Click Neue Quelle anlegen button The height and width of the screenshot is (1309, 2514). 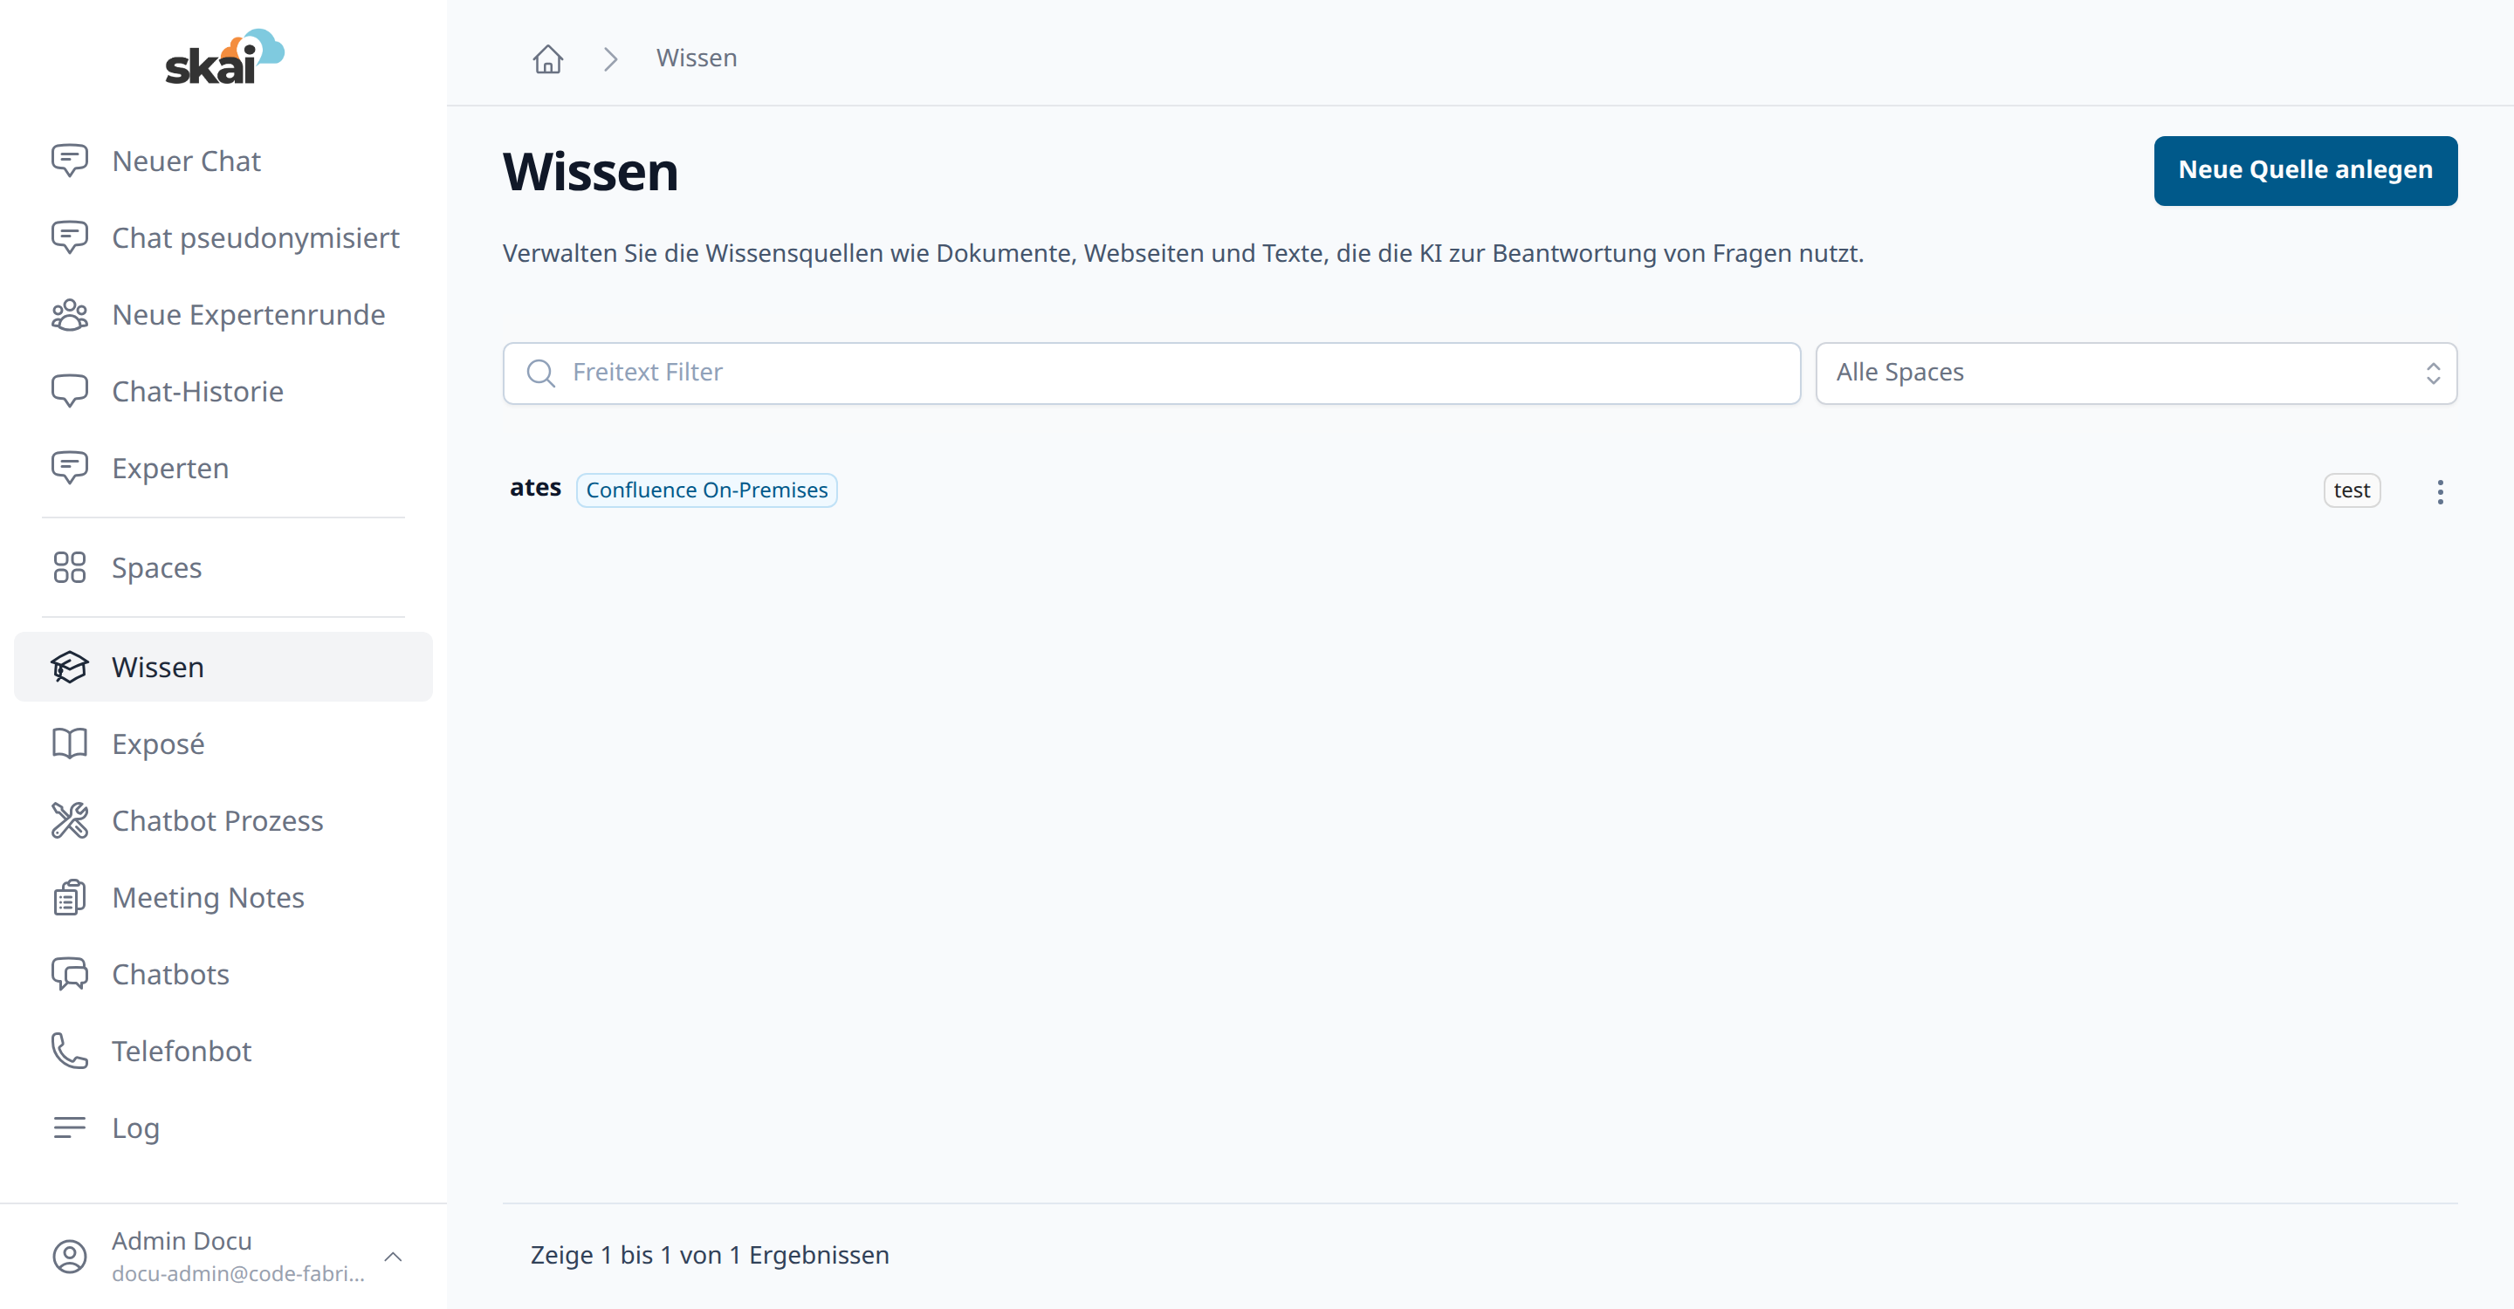point(2305,171)
